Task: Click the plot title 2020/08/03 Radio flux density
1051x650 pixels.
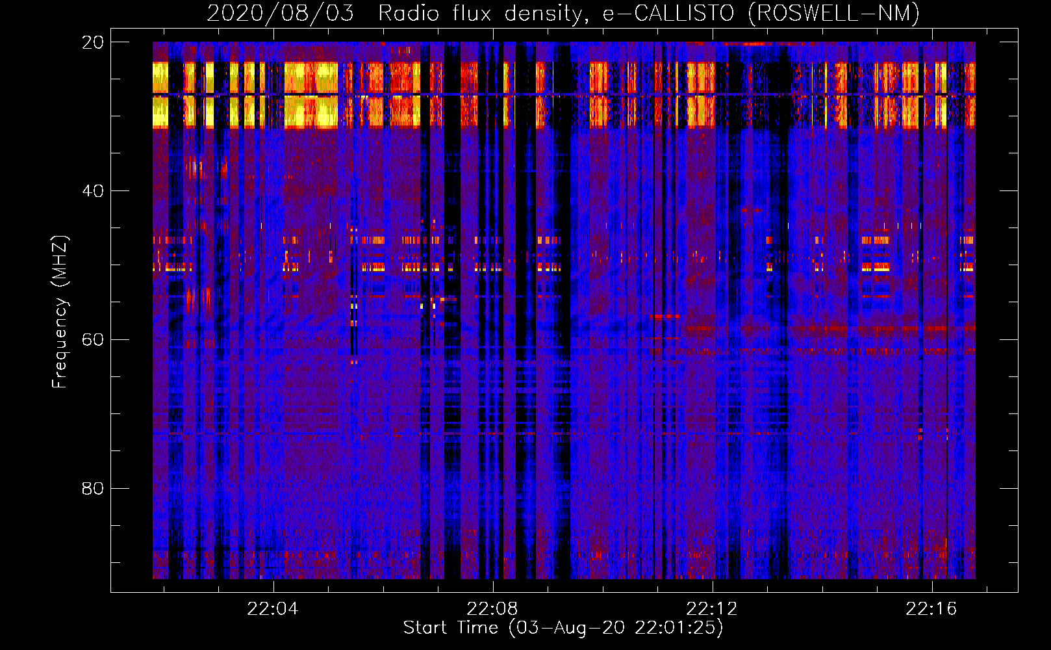Action: pos(563,13)
